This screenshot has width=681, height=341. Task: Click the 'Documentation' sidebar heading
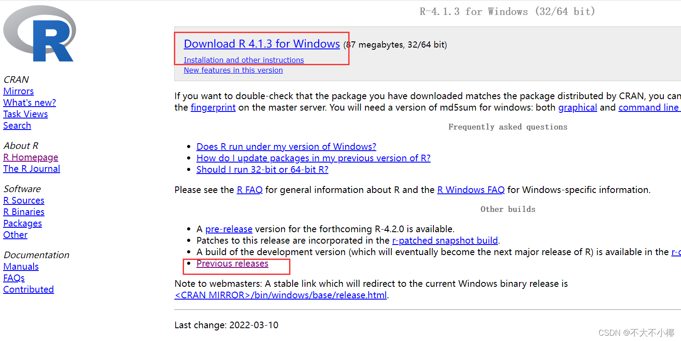36,255
